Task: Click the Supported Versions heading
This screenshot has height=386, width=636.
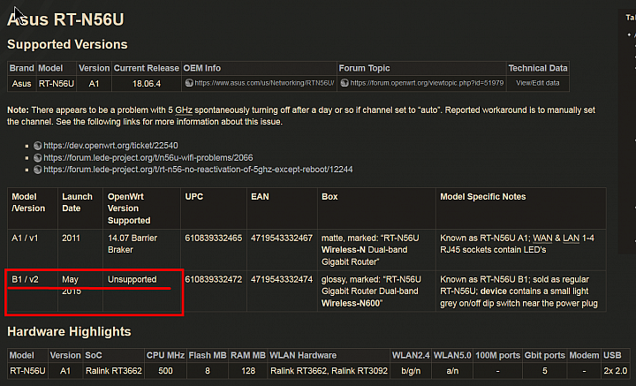Action: click(x=67, y=44)
